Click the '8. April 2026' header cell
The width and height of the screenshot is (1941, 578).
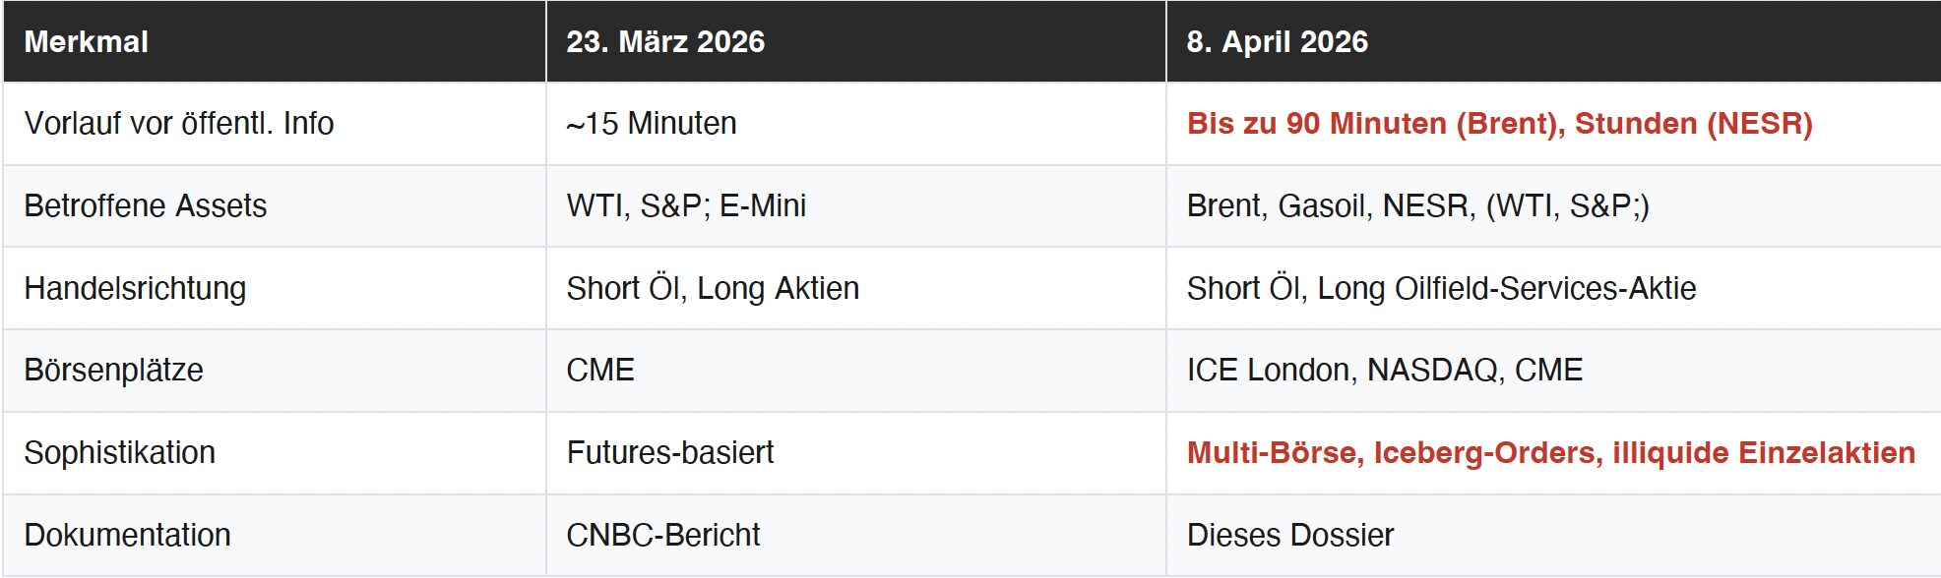click(1277, 41)
